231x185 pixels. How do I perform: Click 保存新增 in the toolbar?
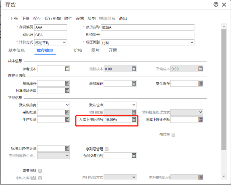tap(52, 18)
